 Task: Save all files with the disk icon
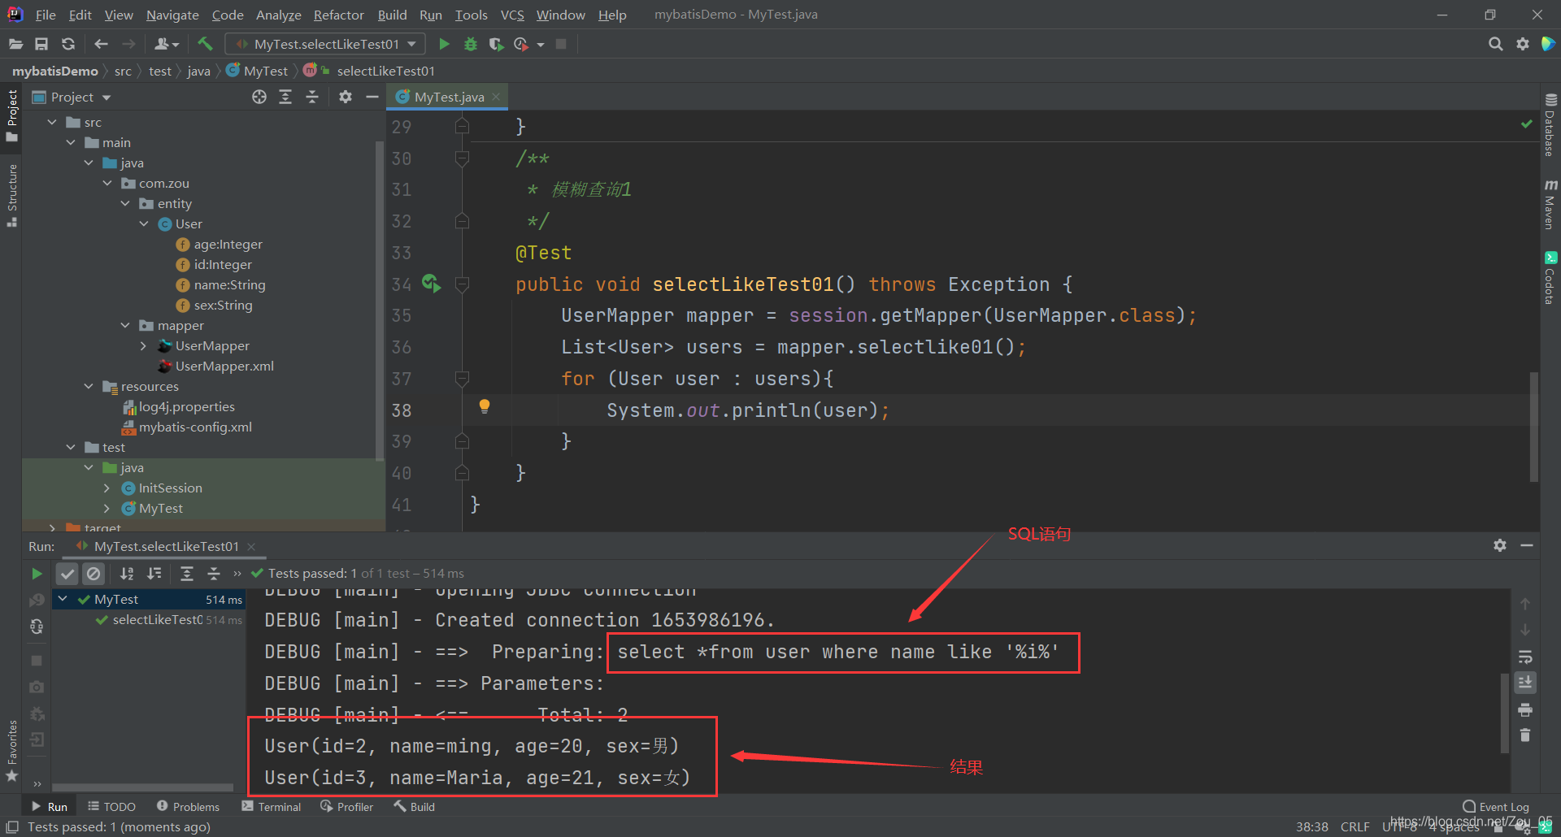point(41,44)
